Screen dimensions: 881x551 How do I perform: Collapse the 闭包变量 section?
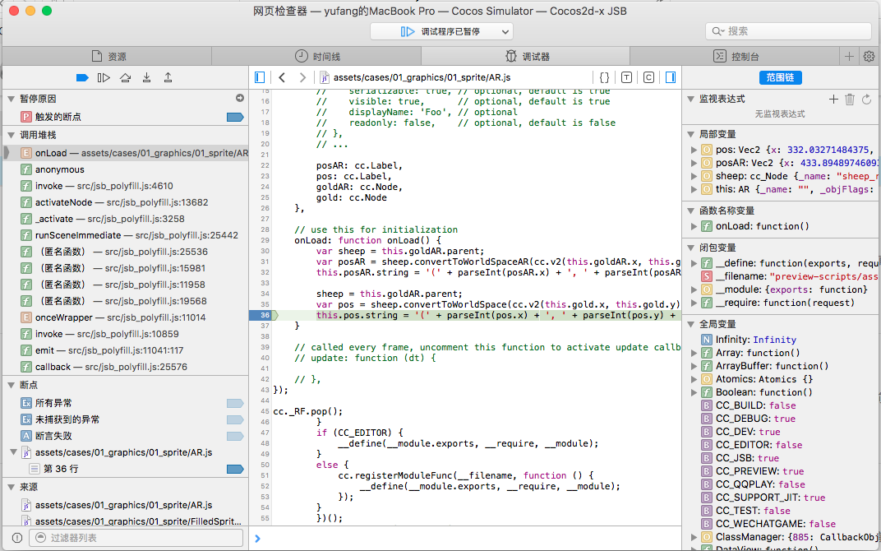coord(691,248)
